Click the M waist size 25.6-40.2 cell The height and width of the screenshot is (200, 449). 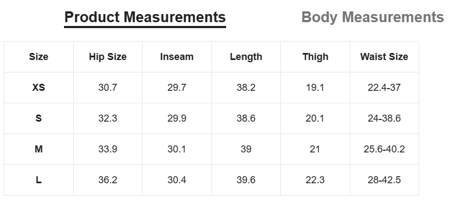[384, 149]
